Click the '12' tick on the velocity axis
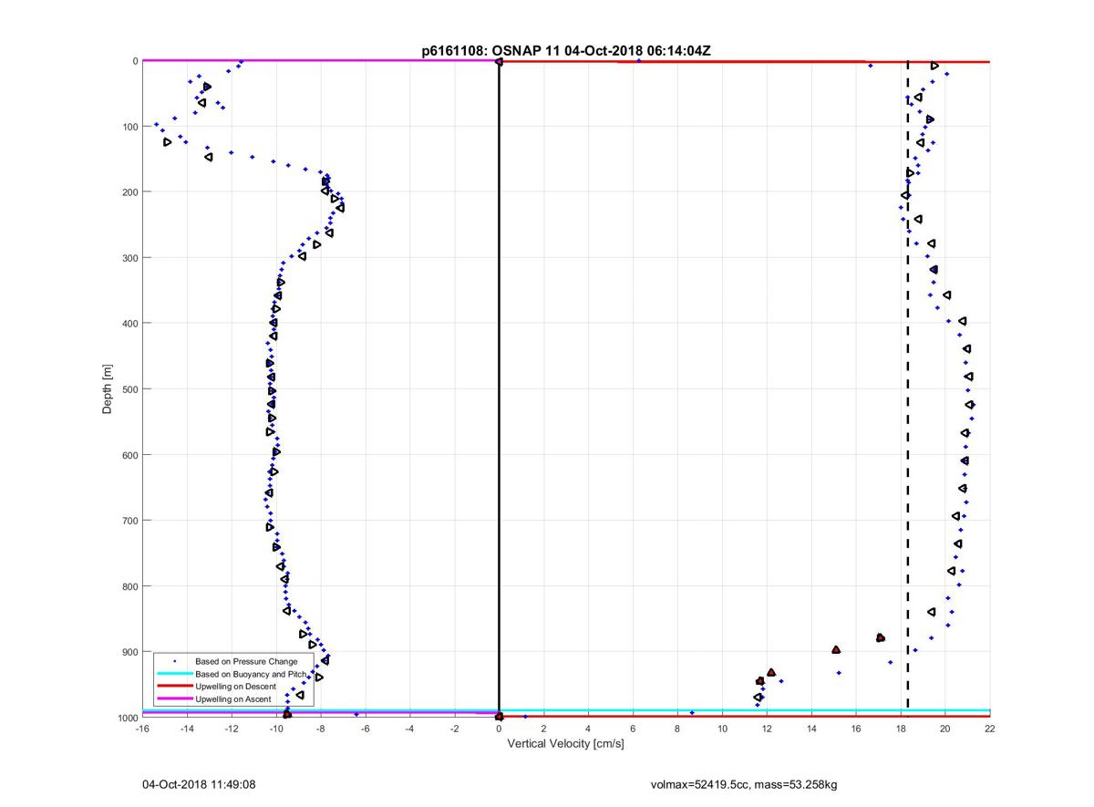 point(767,729)
